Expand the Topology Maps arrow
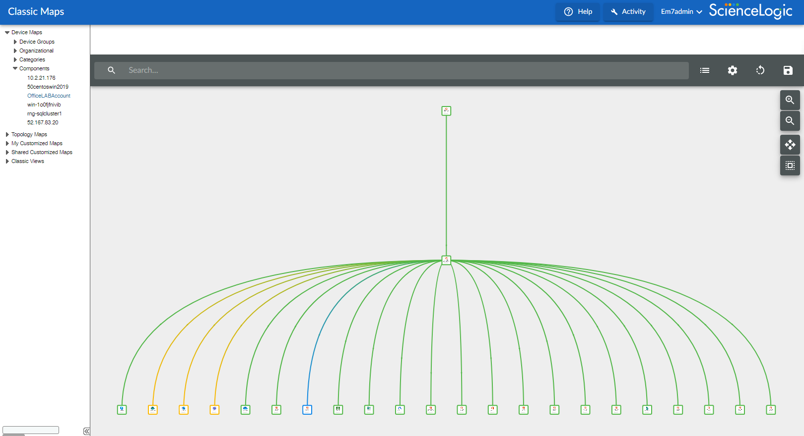 tap(7, 134)
